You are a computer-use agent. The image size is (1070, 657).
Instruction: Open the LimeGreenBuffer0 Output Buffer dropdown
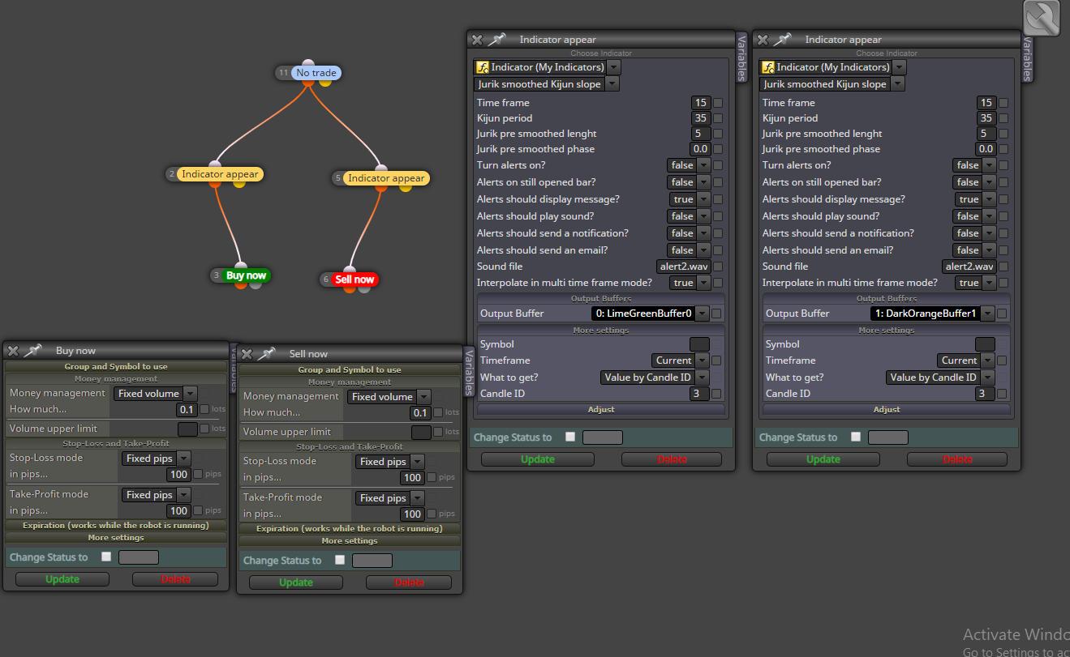(x=650, y=314)
